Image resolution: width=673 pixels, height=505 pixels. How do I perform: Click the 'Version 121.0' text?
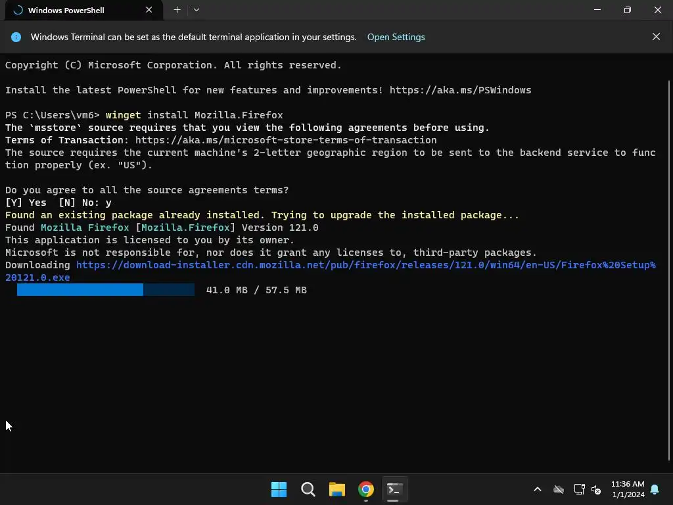coord(280,228)
